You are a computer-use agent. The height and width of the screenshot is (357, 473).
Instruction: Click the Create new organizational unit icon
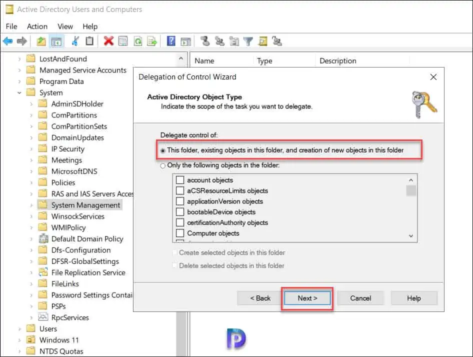(x=234, y=41)
